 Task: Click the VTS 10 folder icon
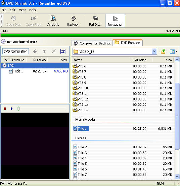point(75,88)
